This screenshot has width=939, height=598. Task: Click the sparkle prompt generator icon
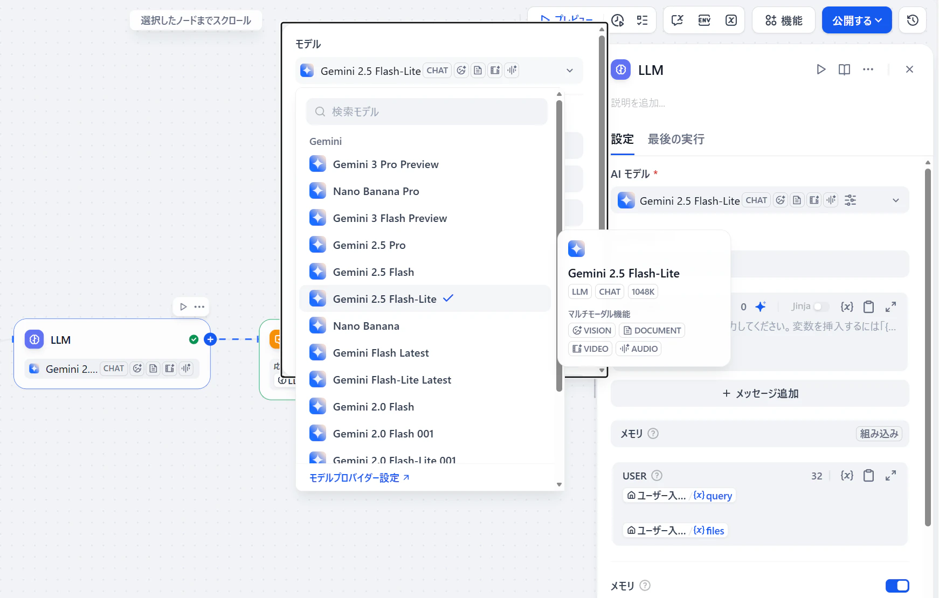760,307
